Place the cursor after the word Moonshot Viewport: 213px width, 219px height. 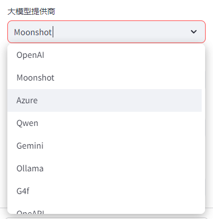(x=53, y=32)
